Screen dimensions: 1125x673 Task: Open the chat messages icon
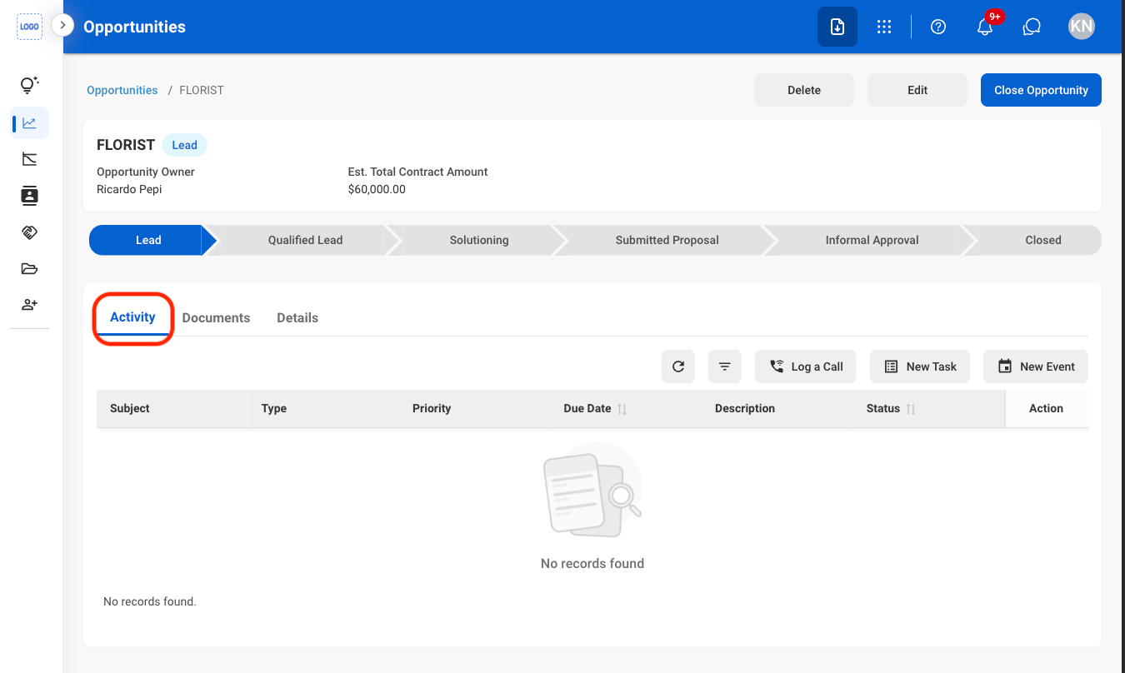tap(1032, 27)
